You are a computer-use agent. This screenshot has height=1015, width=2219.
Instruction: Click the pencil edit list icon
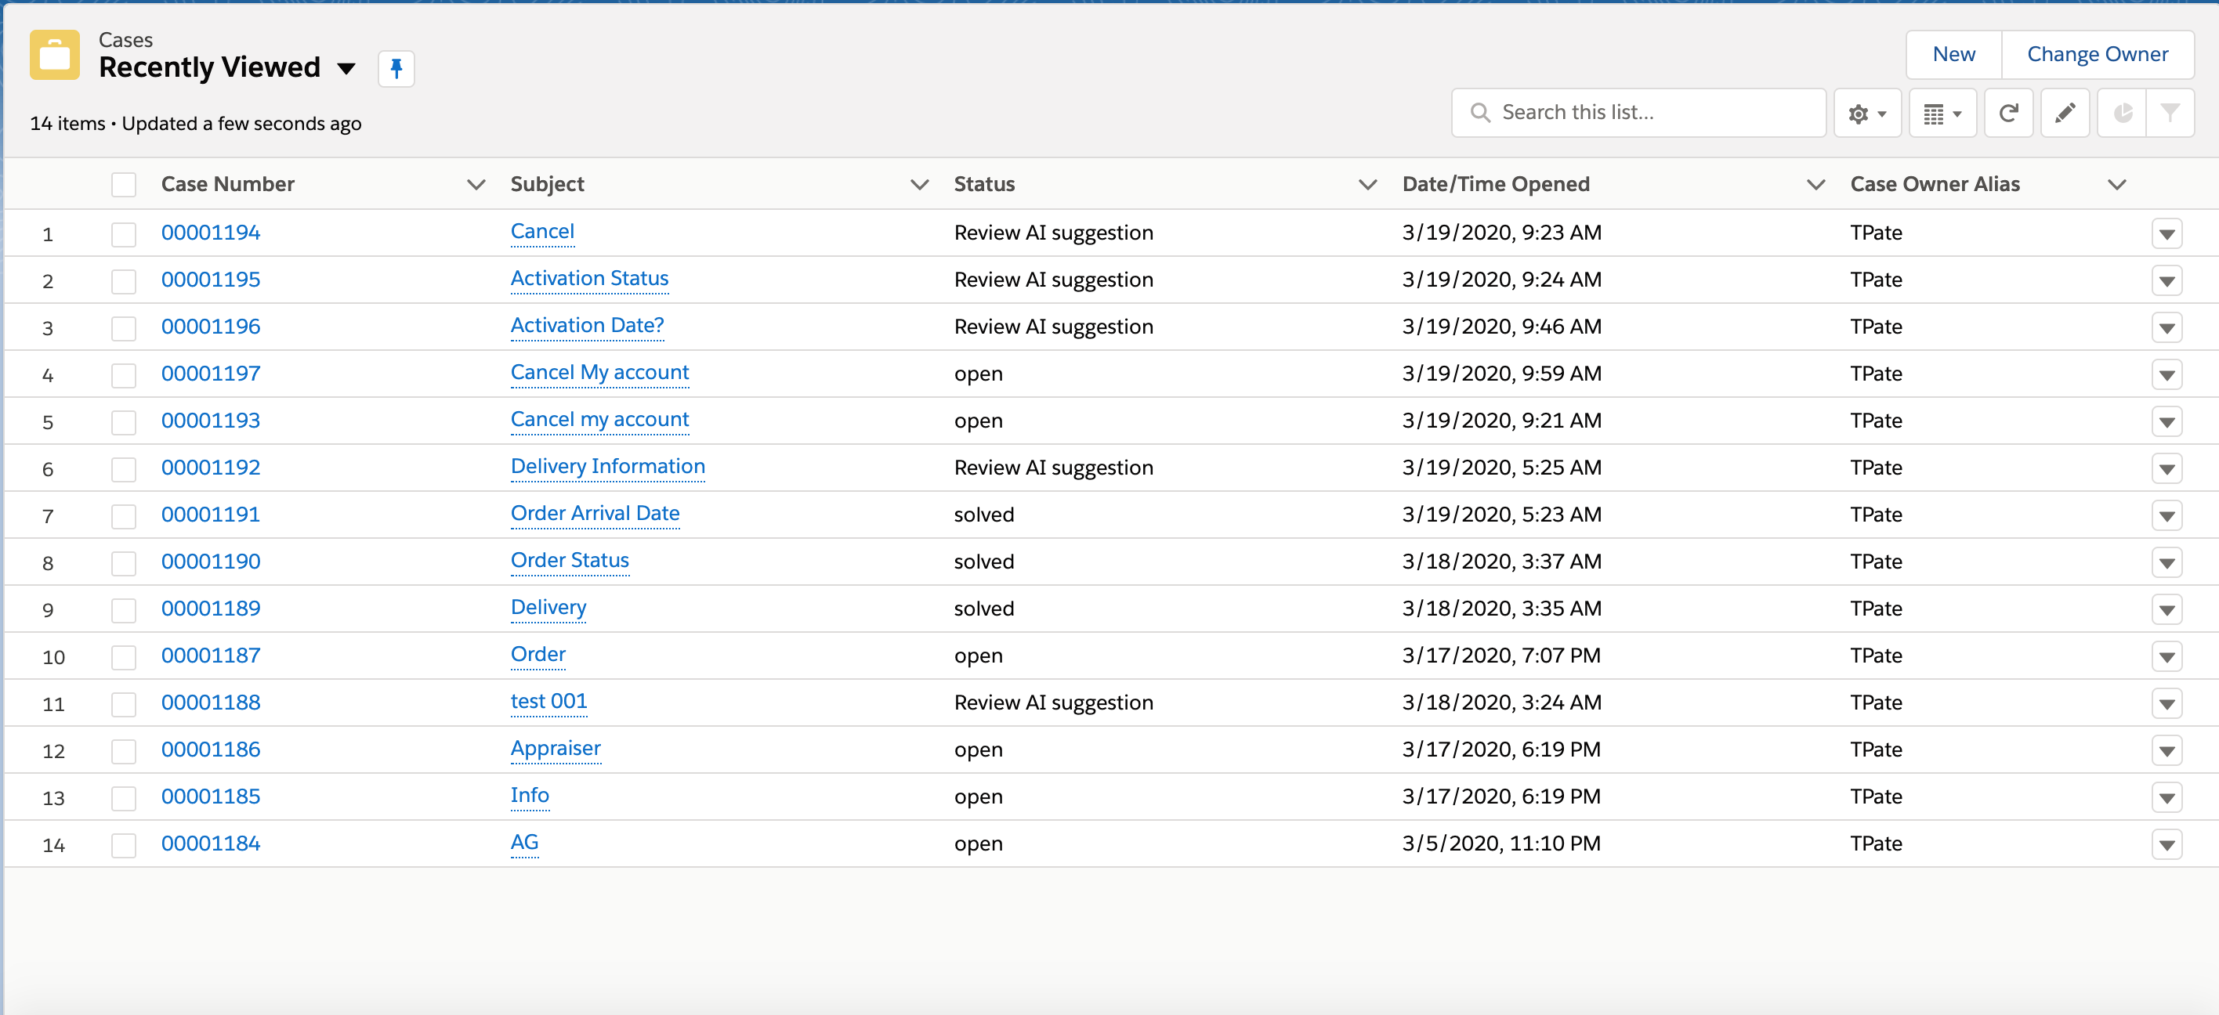pyautogui.click(x=2064, y=113)
